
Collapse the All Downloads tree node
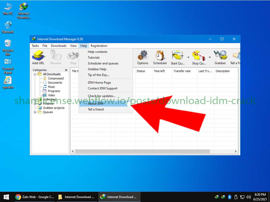point(35,74)
